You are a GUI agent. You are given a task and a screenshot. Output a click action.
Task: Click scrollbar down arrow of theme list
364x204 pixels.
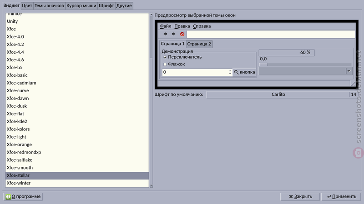[152, 186]
